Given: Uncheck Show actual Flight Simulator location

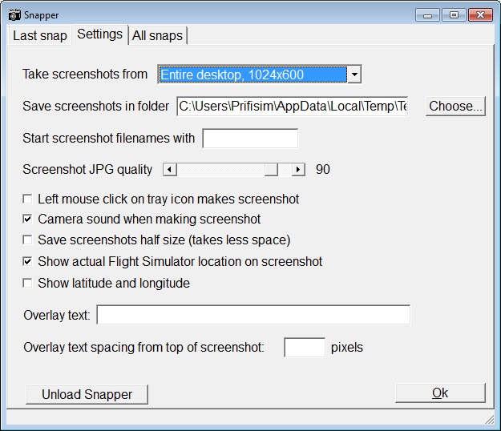Looking at the screenshot, I should (x=28, y=262).
